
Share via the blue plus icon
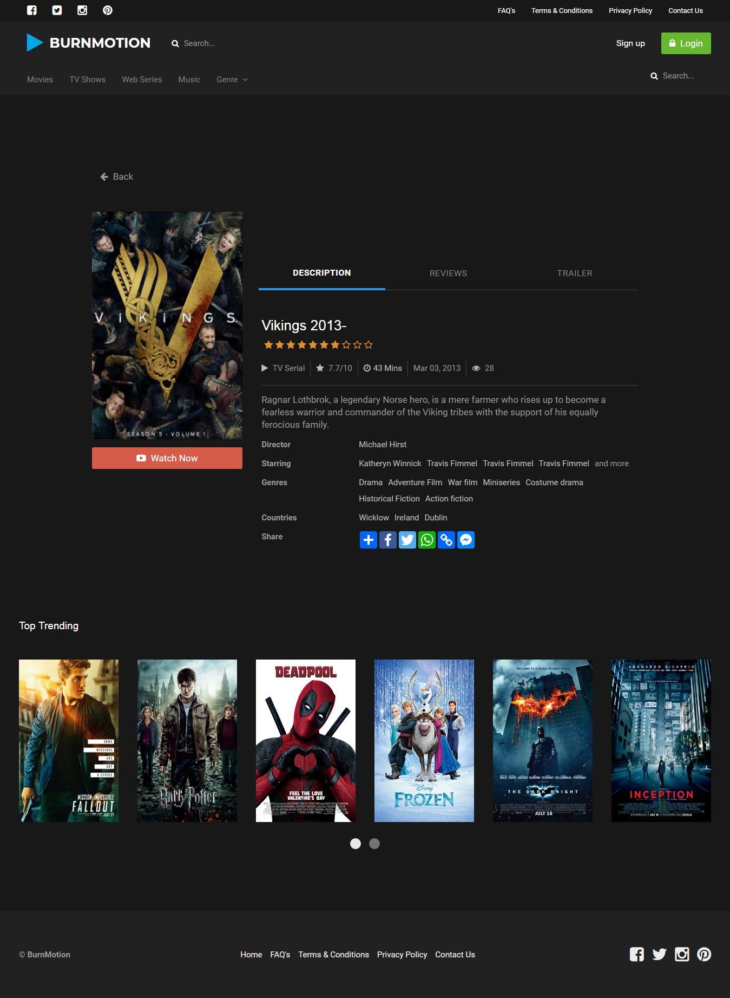coord(369,540)
